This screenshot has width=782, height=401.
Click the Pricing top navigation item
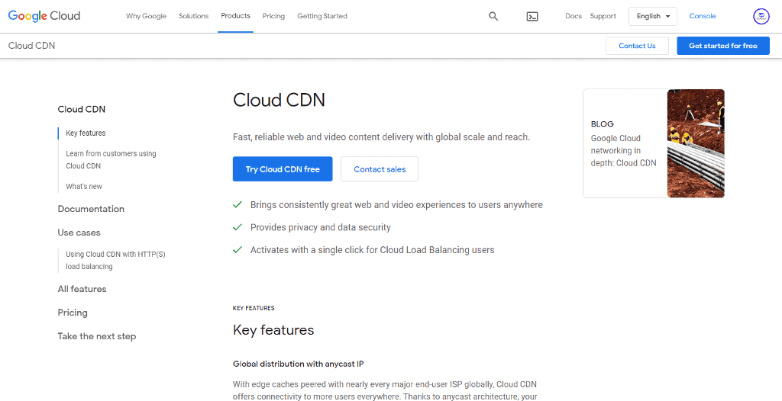273,16
